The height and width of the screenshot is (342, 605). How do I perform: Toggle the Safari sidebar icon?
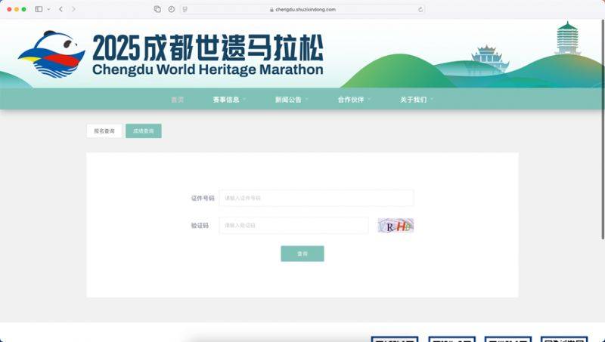tap(39, 9)
